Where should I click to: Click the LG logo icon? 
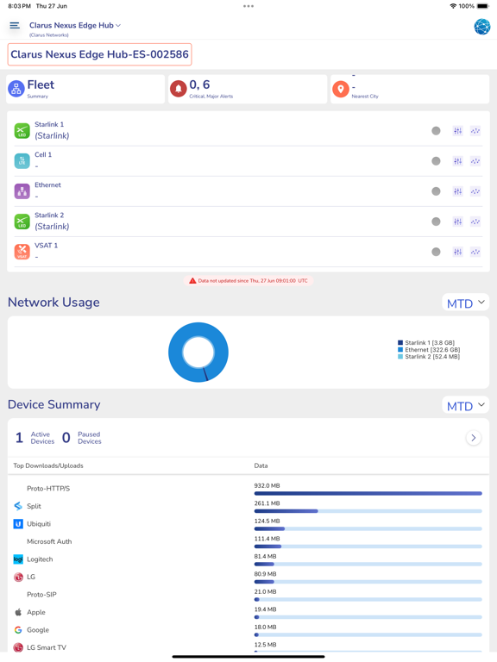[18, 577]
